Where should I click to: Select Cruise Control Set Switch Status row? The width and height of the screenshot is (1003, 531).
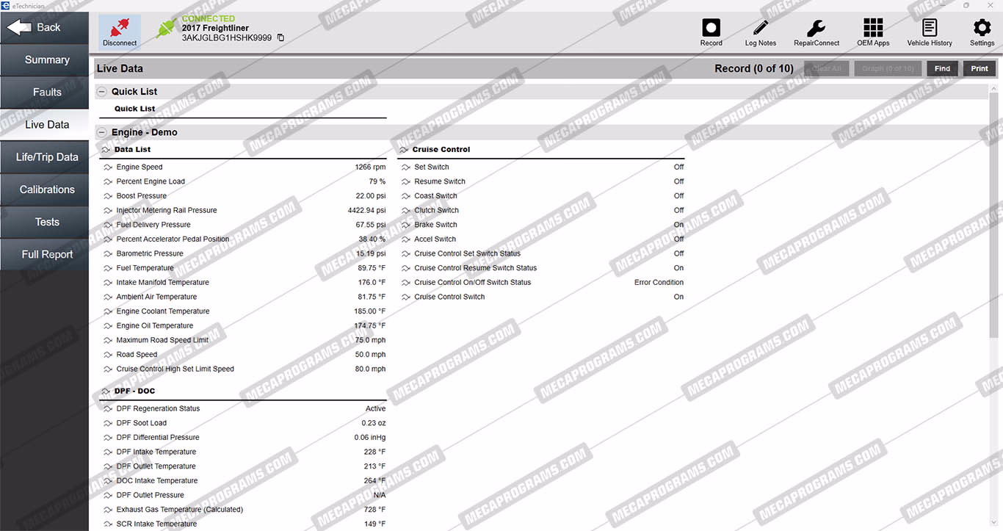tap(541, 253)
